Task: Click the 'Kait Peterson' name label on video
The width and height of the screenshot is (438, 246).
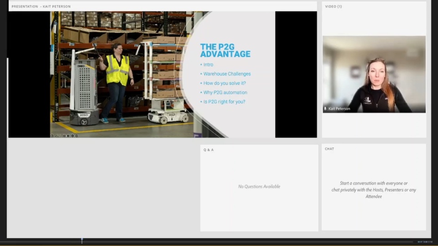Action: [x=339, y=109]
